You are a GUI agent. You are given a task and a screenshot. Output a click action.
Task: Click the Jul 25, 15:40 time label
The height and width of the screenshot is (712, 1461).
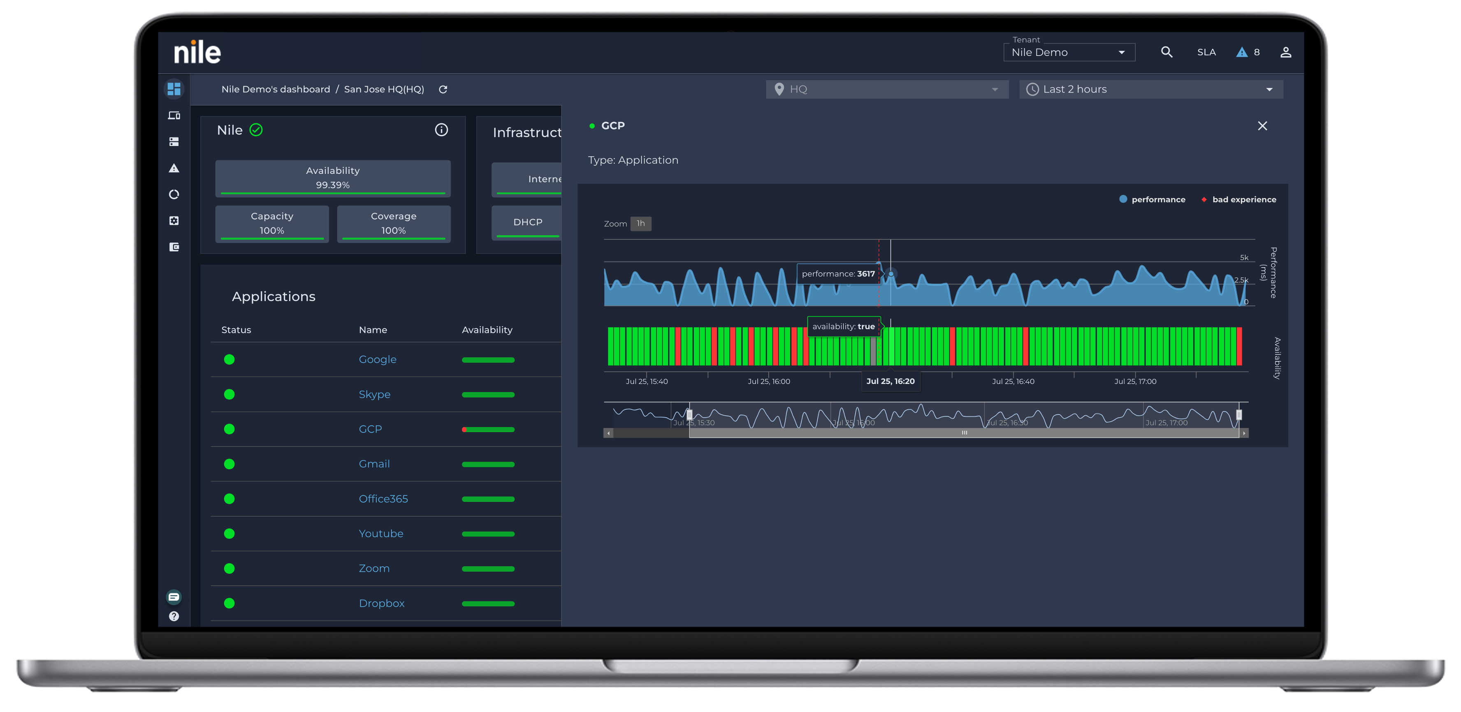click(x=647, y=381)
